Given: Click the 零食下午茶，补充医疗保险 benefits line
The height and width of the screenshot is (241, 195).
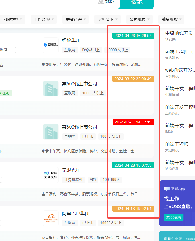Looking at the screenshot, I should click(x=91, y=151).
